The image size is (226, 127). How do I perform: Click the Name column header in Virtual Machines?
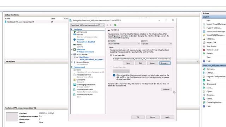point(7,19)
